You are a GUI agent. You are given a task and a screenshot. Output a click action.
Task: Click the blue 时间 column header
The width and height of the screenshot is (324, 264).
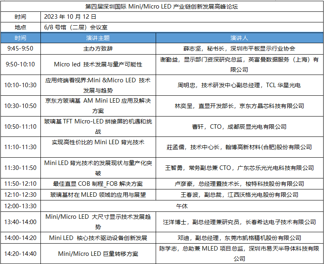20,38
